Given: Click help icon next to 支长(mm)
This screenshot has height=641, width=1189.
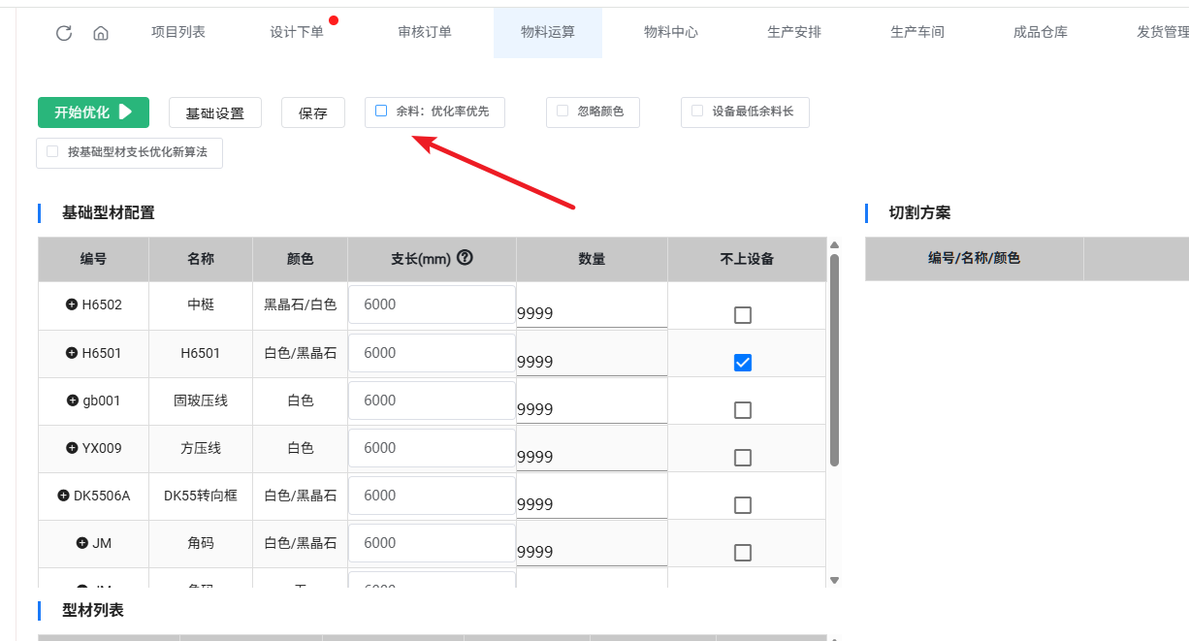Looking at the screenshot, I should (x=465, y=258).
